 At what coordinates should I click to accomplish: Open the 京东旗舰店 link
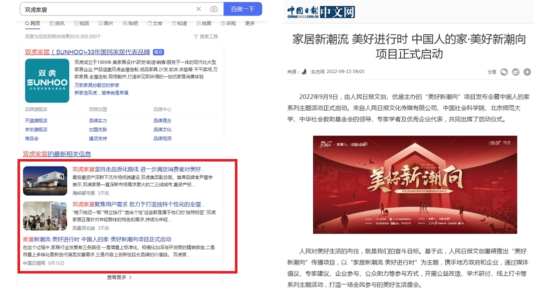(36, 129)
